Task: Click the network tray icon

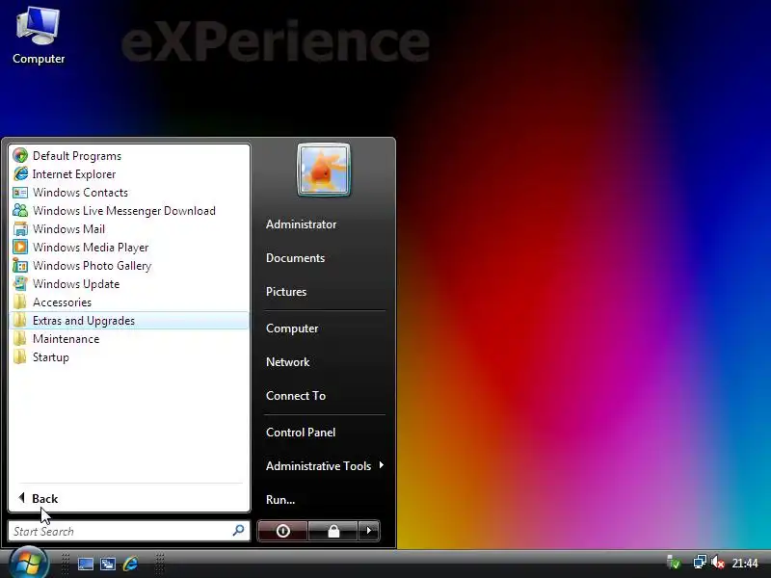Action: pyautogui.click(x=700, y=562)
